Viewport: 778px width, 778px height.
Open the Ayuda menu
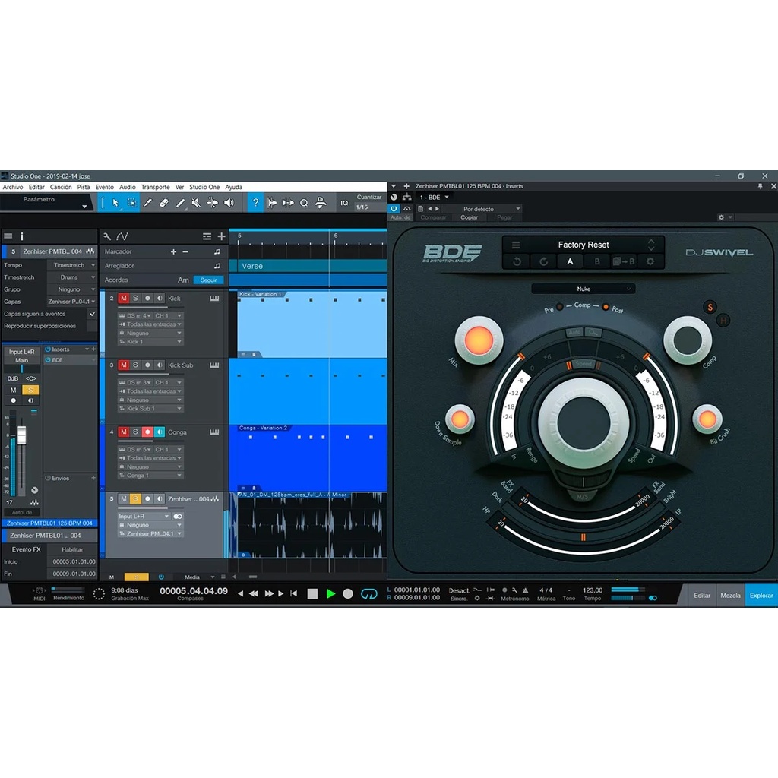[234, 187]
